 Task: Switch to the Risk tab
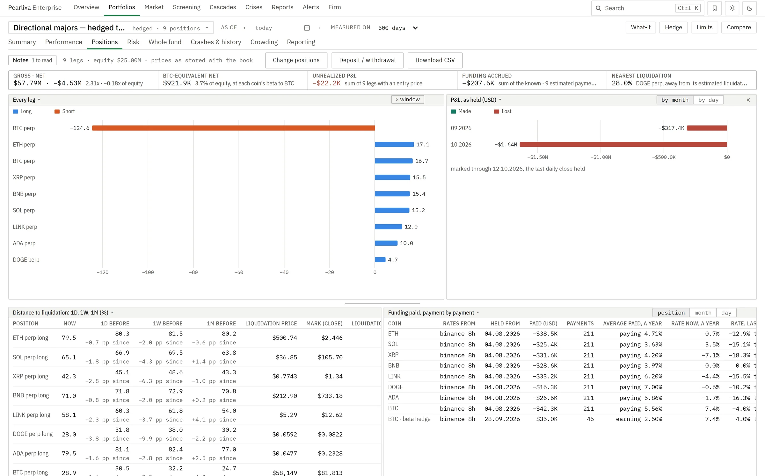click(133, 42)
